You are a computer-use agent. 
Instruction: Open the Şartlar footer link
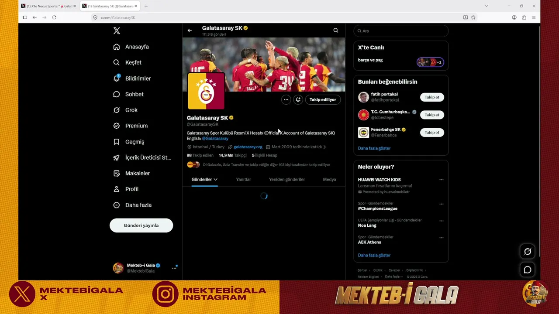point(362,270)
